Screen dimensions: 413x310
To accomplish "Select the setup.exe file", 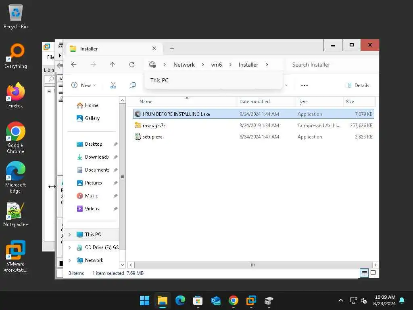I will click(253, 137).
